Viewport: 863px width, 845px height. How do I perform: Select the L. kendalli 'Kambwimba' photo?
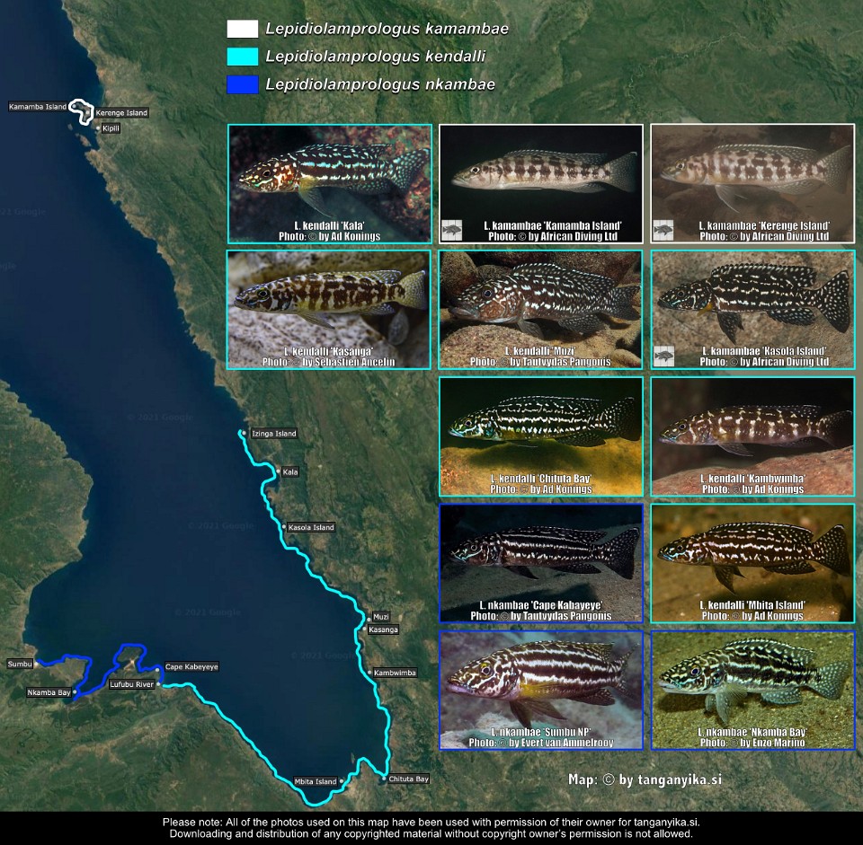(753, 436)
